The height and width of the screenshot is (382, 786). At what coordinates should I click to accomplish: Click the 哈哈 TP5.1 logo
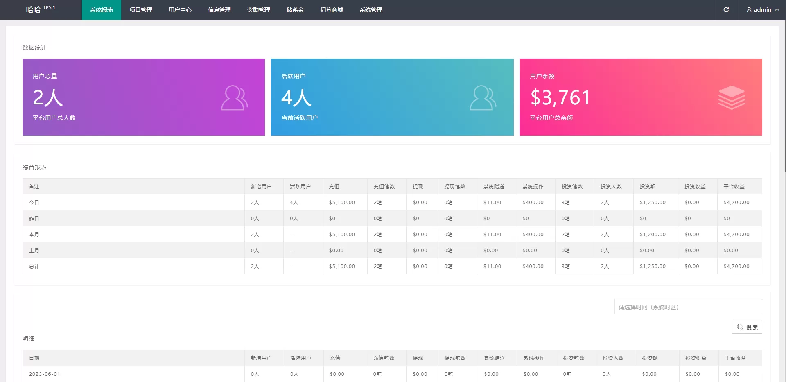40,9
